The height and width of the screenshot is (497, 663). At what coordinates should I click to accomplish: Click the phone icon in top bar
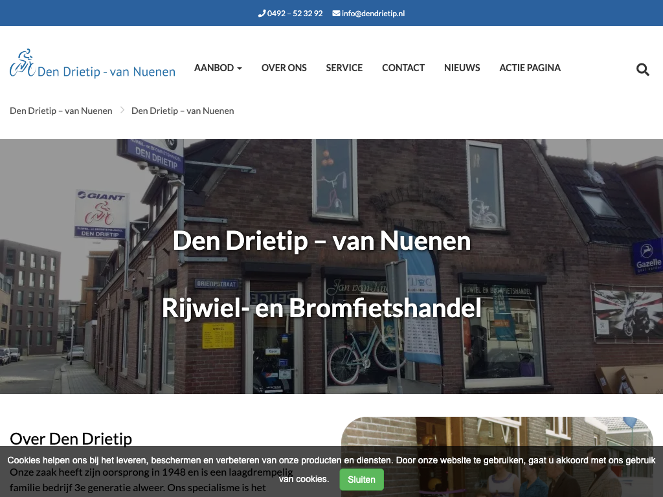pos(262,13)
